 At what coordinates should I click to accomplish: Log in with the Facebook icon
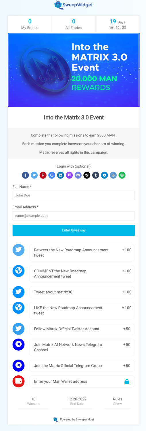pos(25,175)
